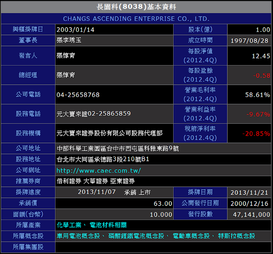Click the 所屬產業 label
The image size is (273, 254).
pyautogui.click(x=28, y=225)
